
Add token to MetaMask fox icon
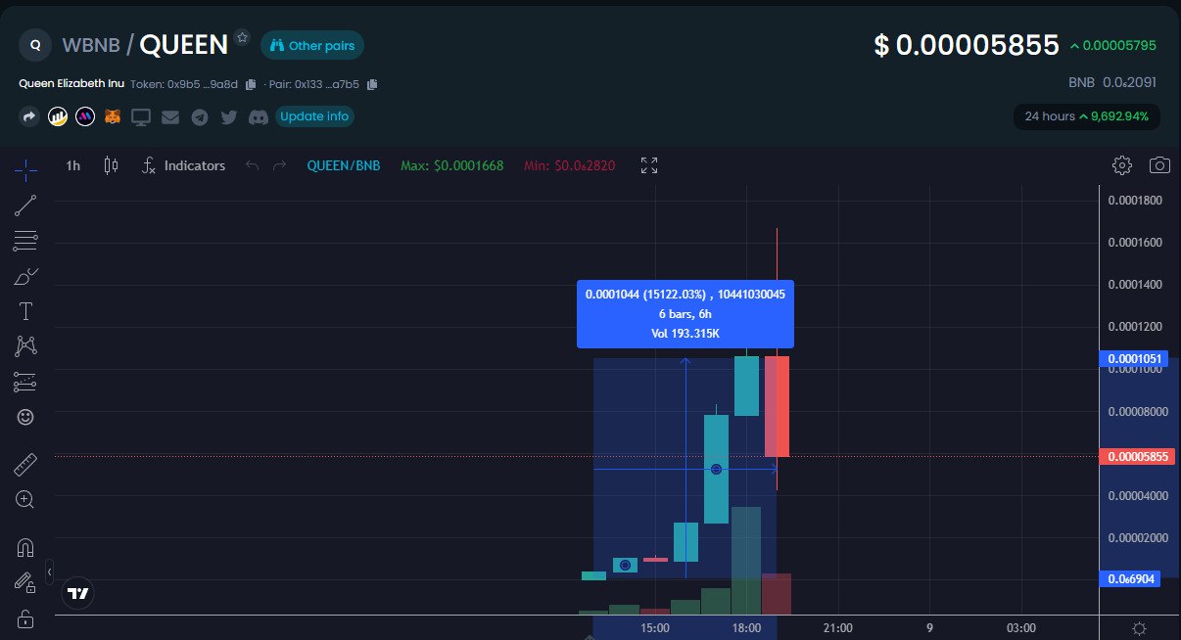pos(113,117)
